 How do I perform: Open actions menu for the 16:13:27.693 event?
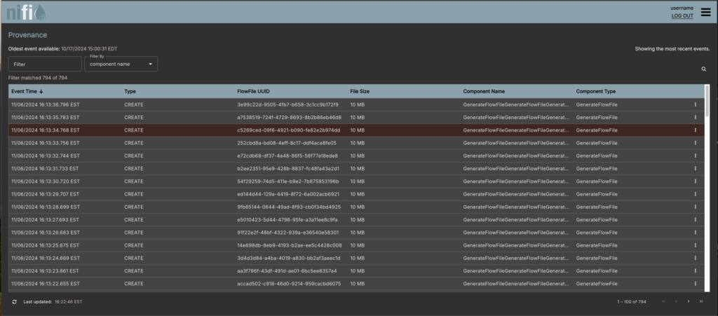(x=695, y=220)
